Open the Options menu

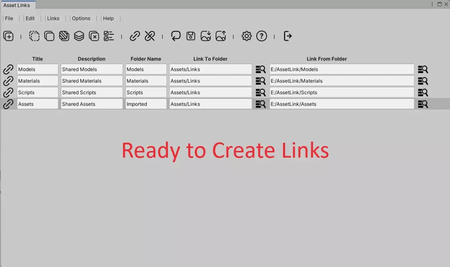[x=81, y=18]
